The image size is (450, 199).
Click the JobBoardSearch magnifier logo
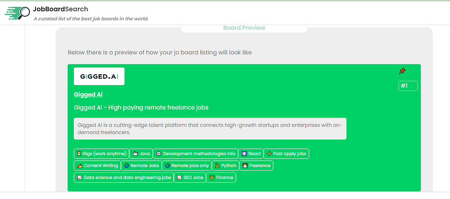tap(17, 12)
